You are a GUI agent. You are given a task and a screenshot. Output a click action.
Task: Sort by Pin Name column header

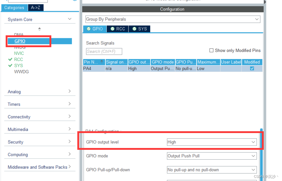click(x=94, y=62)
